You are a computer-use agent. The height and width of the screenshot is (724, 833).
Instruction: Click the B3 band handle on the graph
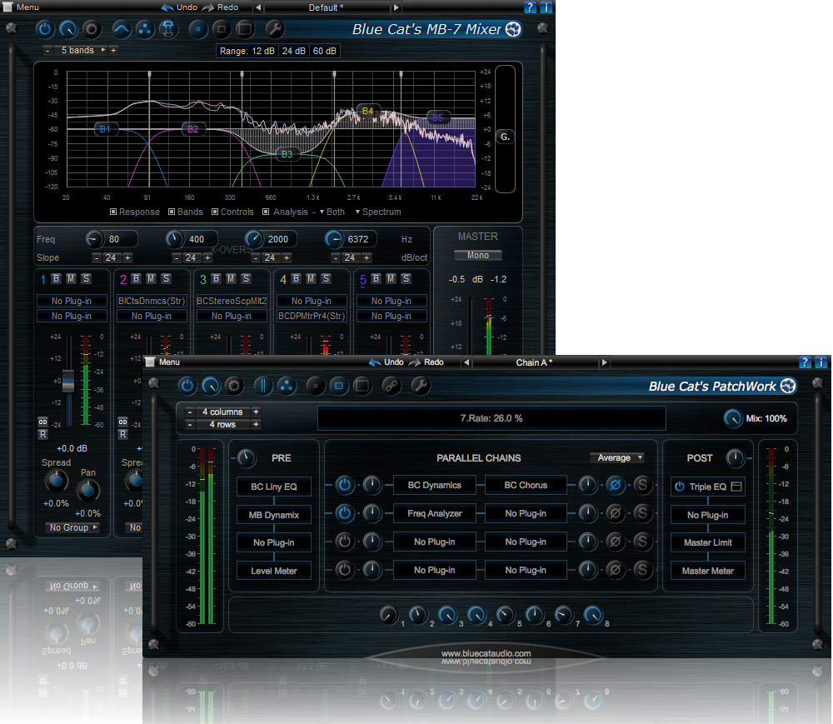point(287,154)
